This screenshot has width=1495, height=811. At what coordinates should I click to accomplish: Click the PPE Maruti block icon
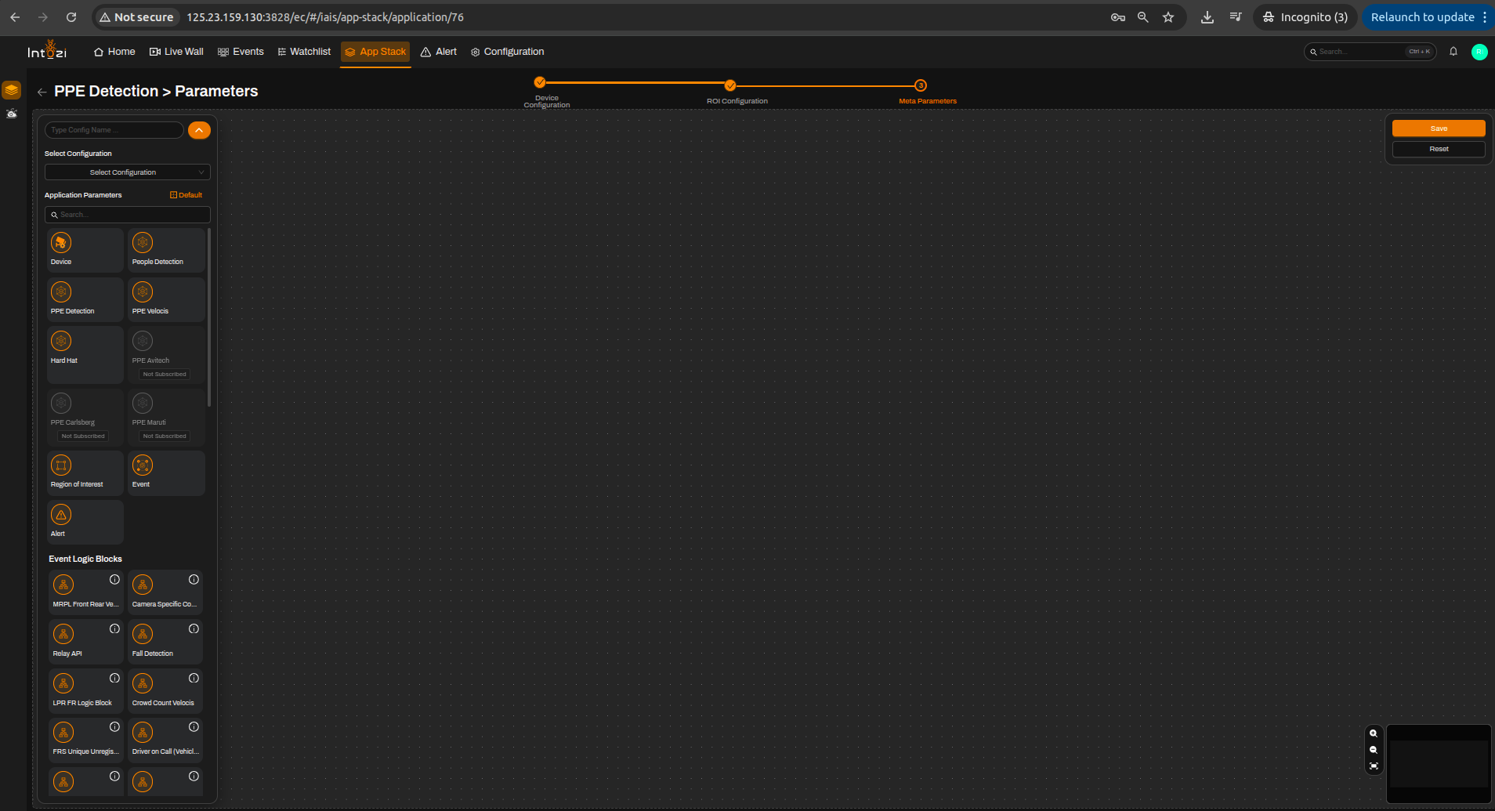[143, 403]
